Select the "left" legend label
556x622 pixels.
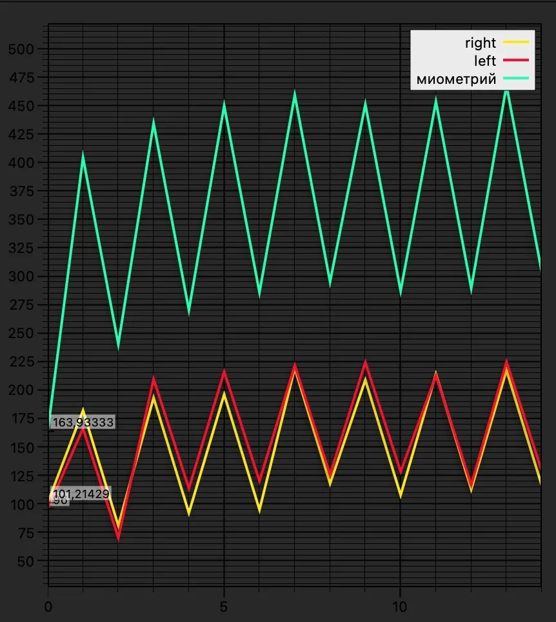click(x=484, y=60)
